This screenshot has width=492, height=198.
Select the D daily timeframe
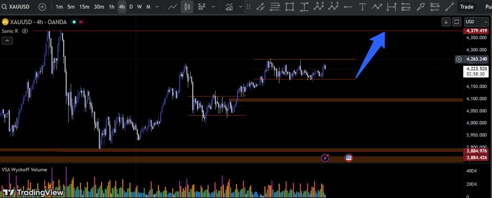click(131, 7)
